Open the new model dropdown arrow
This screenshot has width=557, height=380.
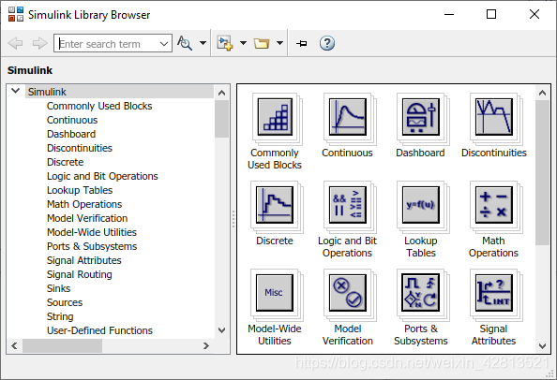click(243, 43)
